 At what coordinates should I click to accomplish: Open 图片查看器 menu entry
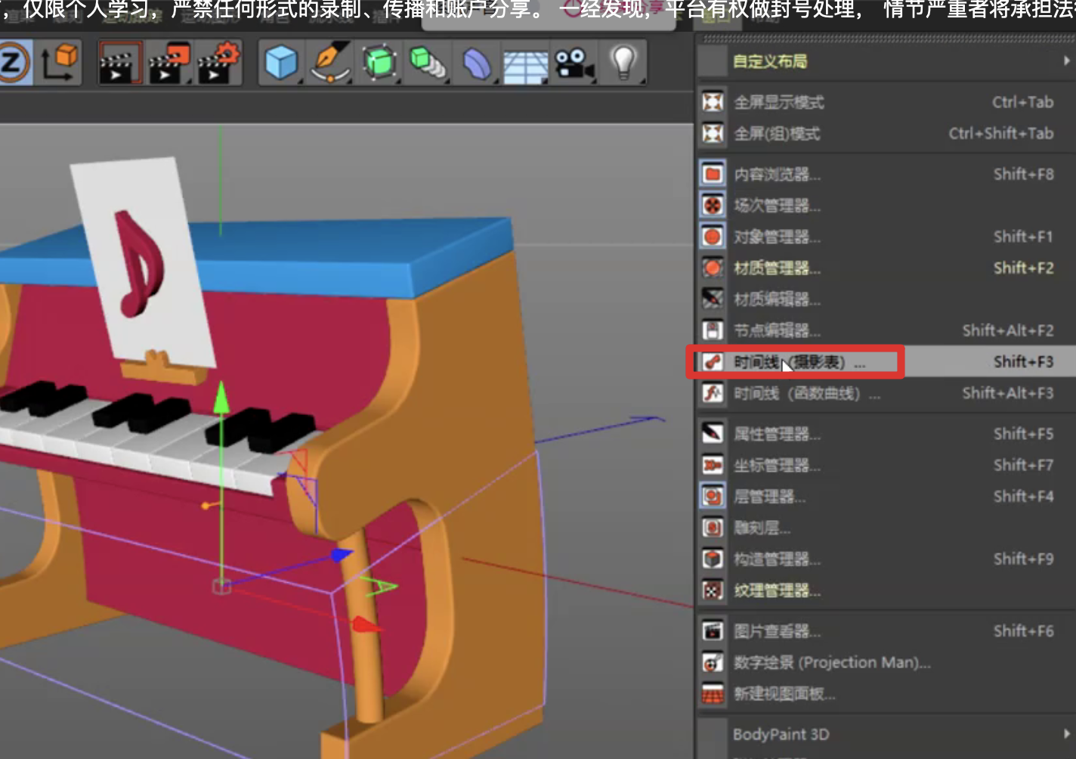(x=886, y=631)
